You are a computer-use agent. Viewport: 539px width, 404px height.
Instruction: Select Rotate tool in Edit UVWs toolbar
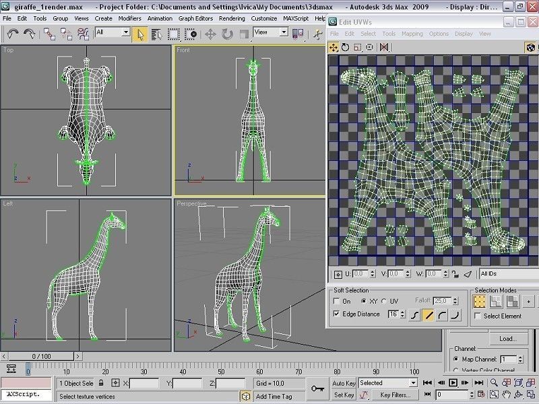coord(345,47)
